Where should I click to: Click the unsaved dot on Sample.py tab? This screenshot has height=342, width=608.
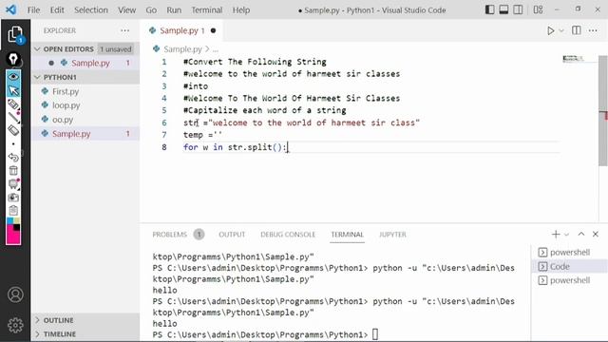213,30
